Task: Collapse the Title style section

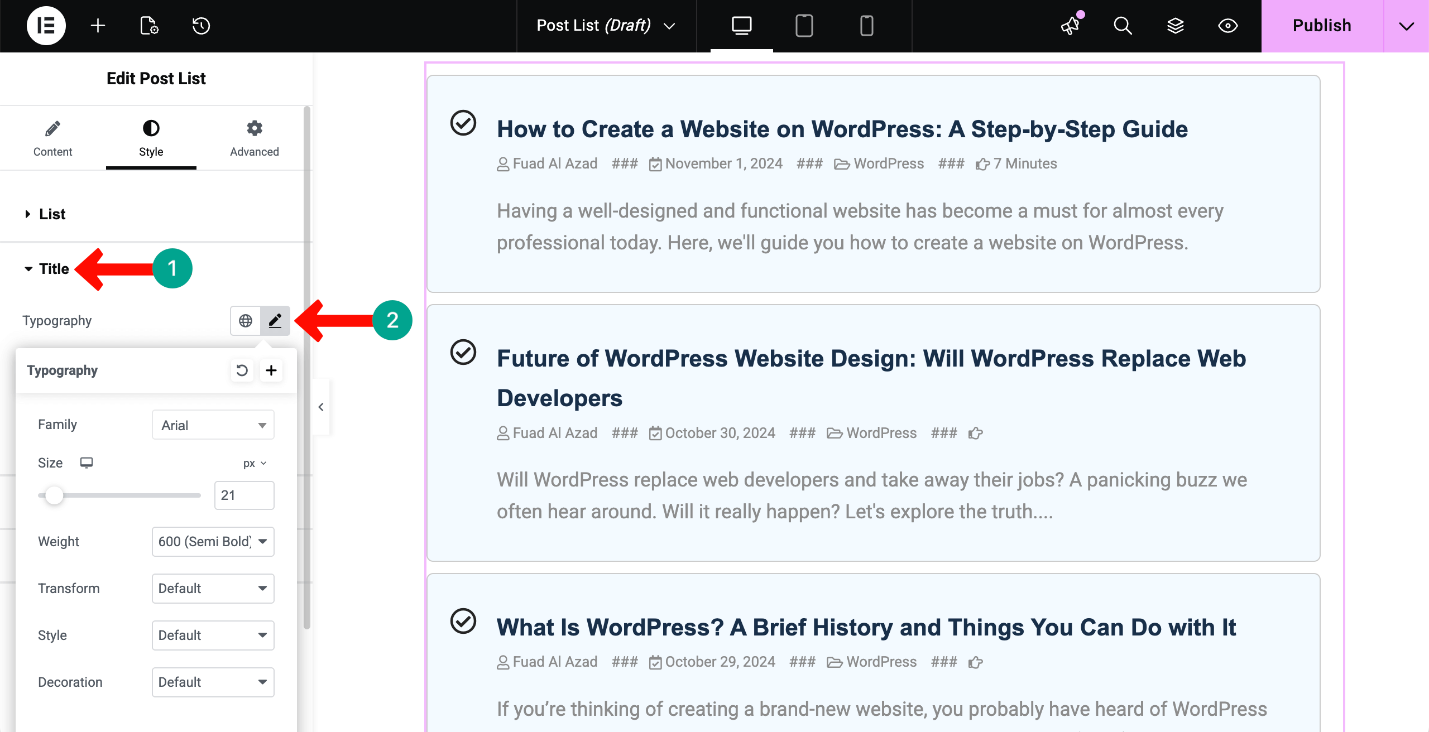Action: coord(53,269)
